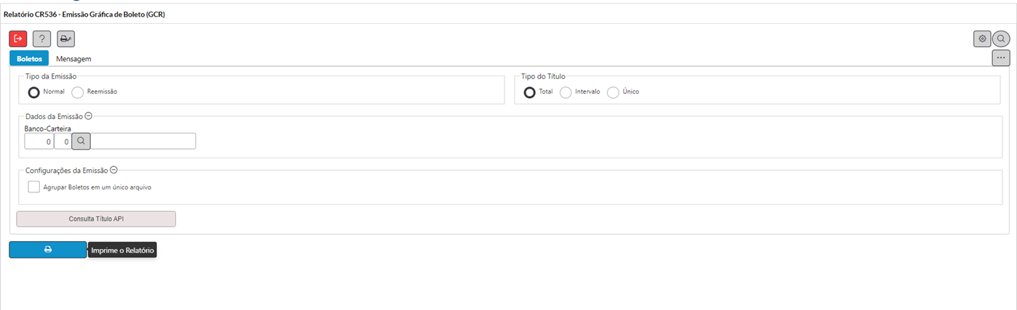
Task: Click the blue printer button to print report
Action: pos(48,249)
